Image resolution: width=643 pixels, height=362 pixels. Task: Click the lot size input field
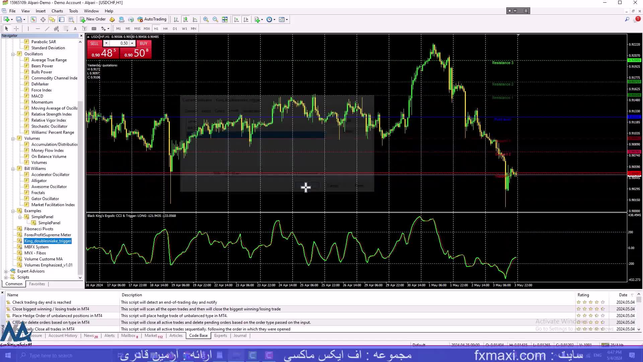119,43
